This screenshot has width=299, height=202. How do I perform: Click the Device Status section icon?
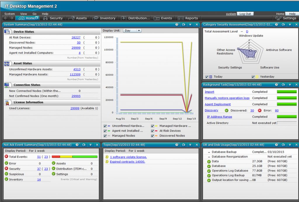[x=7, y=31]
